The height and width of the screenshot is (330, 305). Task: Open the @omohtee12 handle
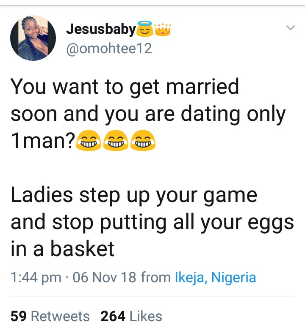(x=109, y=49)
